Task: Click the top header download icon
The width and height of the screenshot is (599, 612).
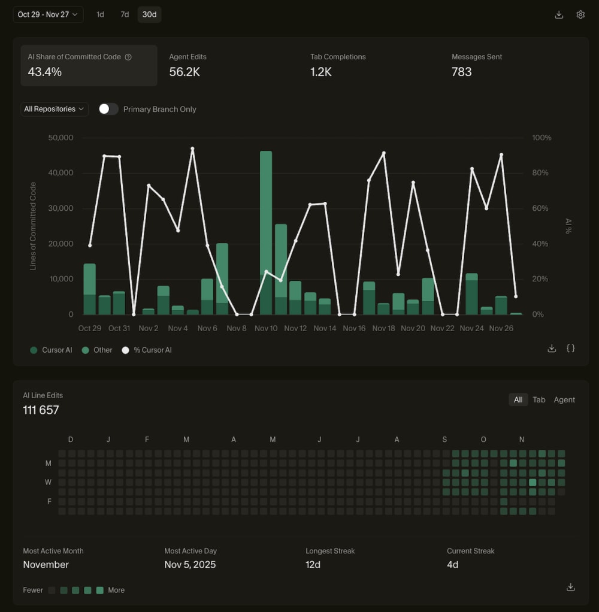Action: click(x=559, y=14)
